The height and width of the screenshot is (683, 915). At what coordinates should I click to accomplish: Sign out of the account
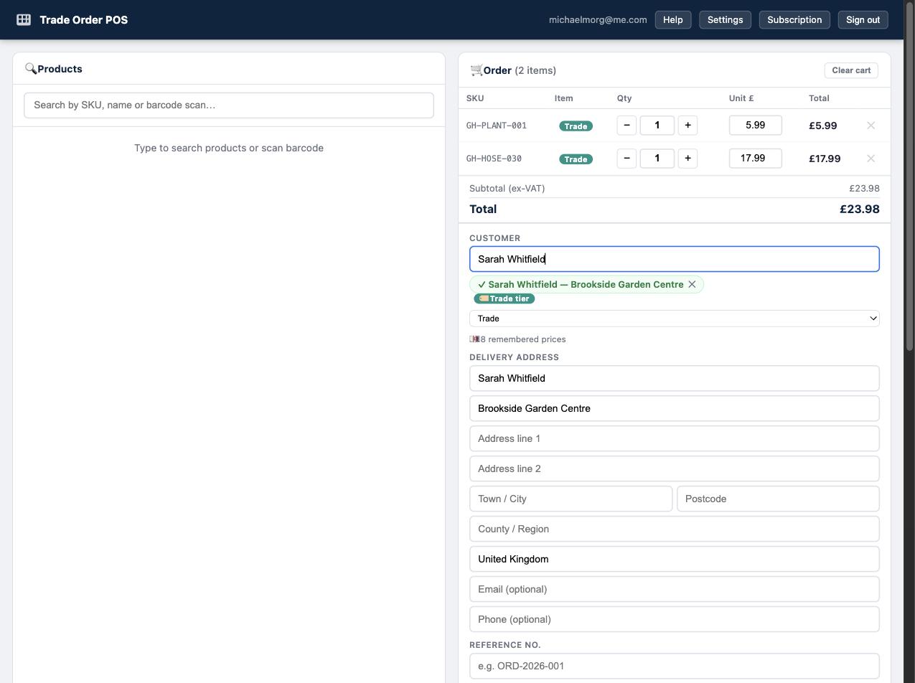863,19
